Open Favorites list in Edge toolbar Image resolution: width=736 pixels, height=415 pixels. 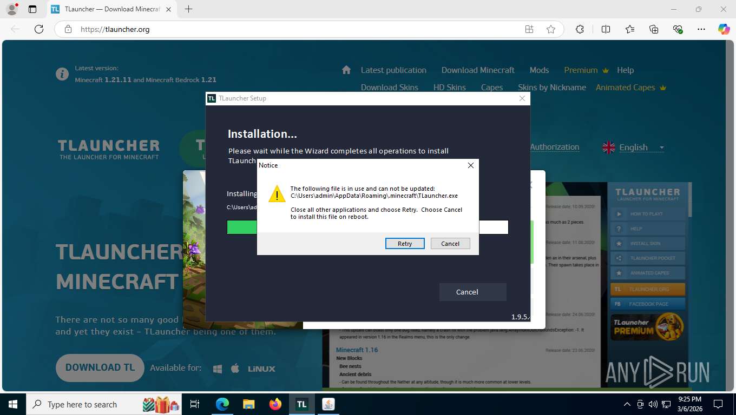tap(630, 29)
